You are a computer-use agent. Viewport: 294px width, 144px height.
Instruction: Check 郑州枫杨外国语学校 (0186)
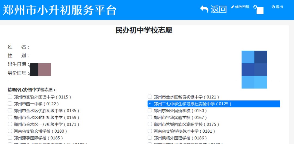tap(150, 138)
